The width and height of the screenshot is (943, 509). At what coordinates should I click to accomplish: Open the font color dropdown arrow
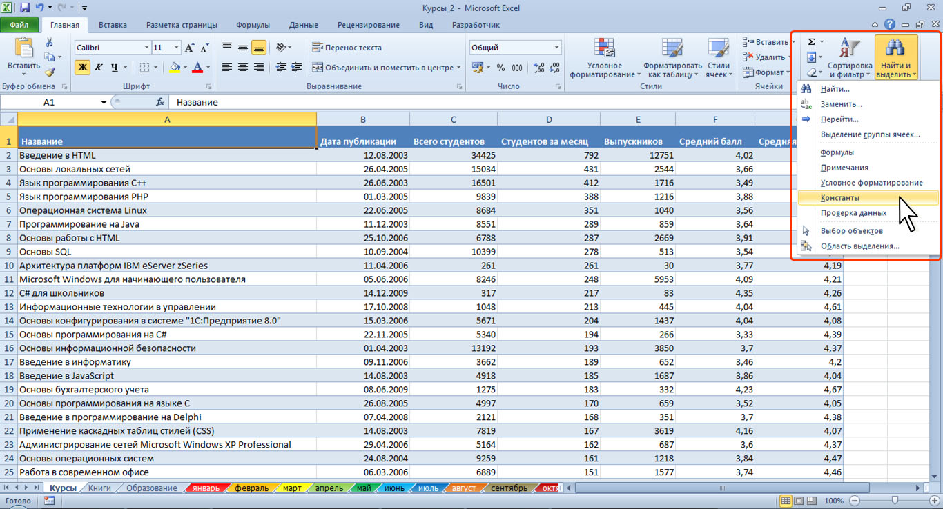[x=208, y=67]
